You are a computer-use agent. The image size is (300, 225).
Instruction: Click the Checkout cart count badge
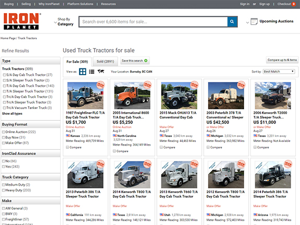pos(294,4)
